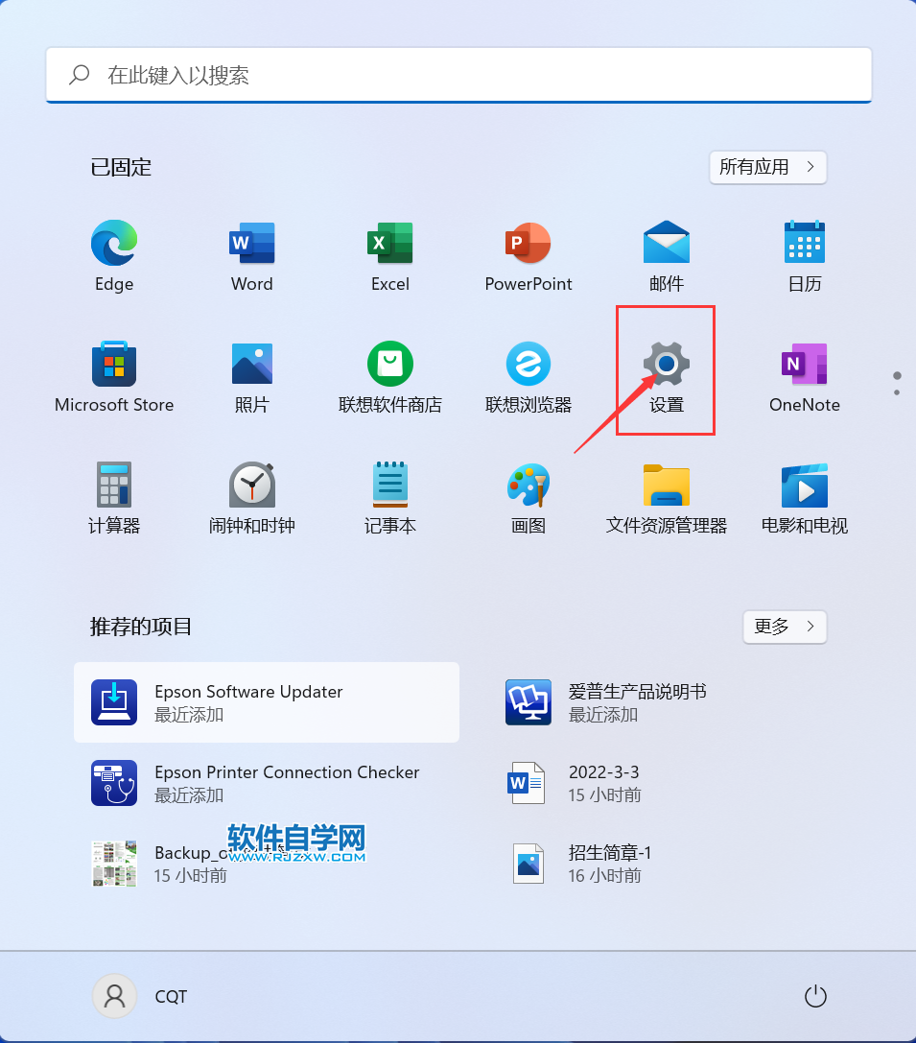Click the power button icon
This screenshot has height=1043, width=916.
(x=815, y=996)
